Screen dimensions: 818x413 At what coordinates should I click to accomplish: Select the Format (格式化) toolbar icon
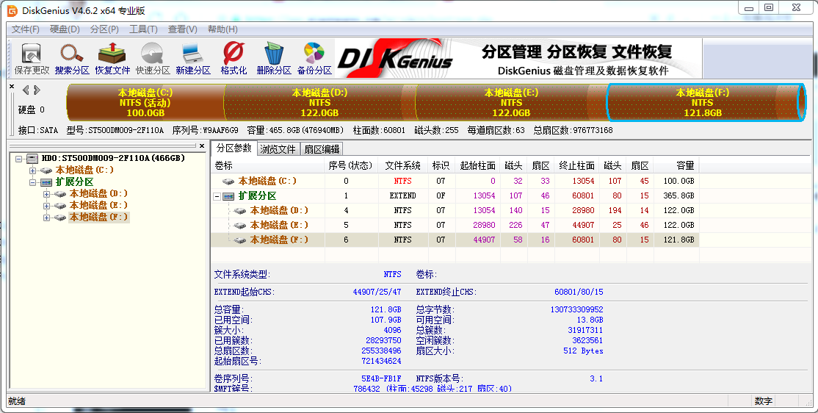(234, 59)
